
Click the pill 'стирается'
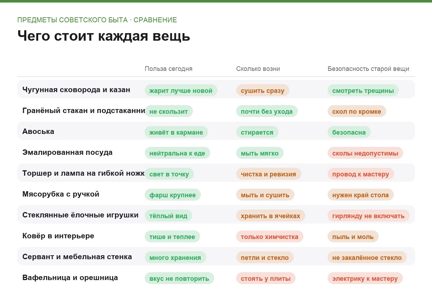[257, 132]
